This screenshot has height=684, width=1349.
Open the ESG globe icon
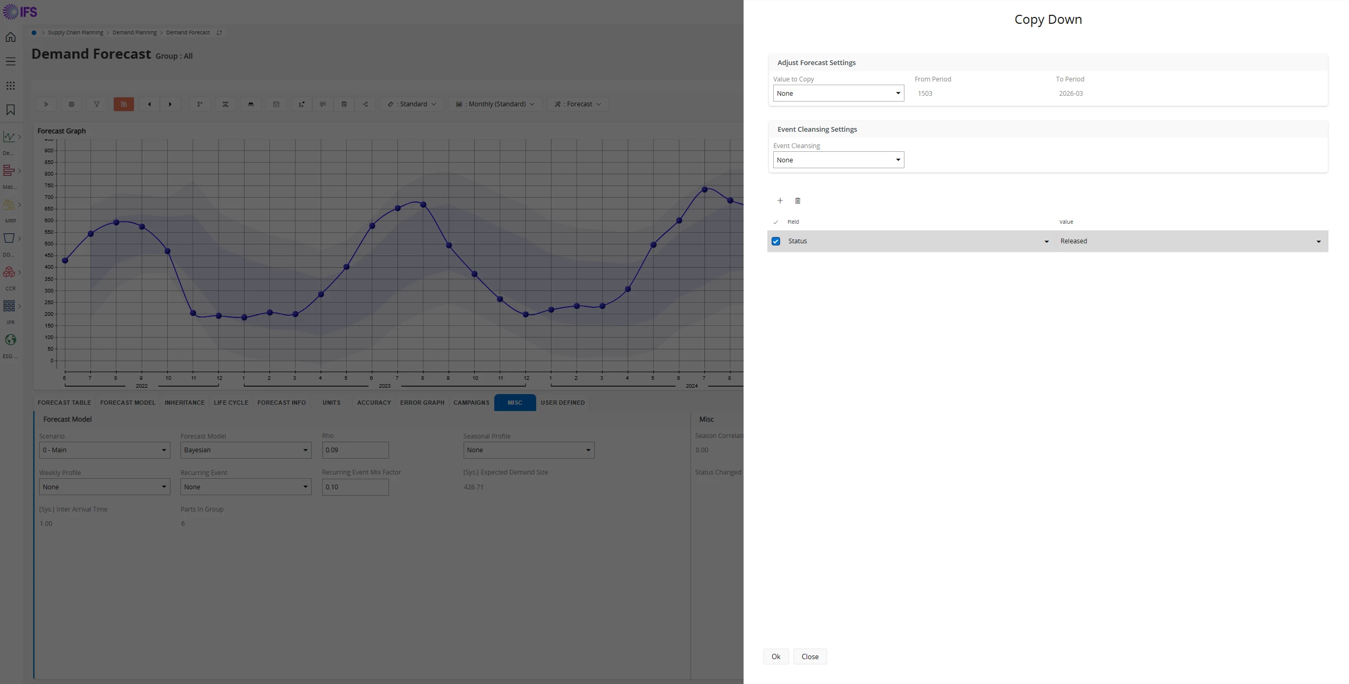[11, 340]
